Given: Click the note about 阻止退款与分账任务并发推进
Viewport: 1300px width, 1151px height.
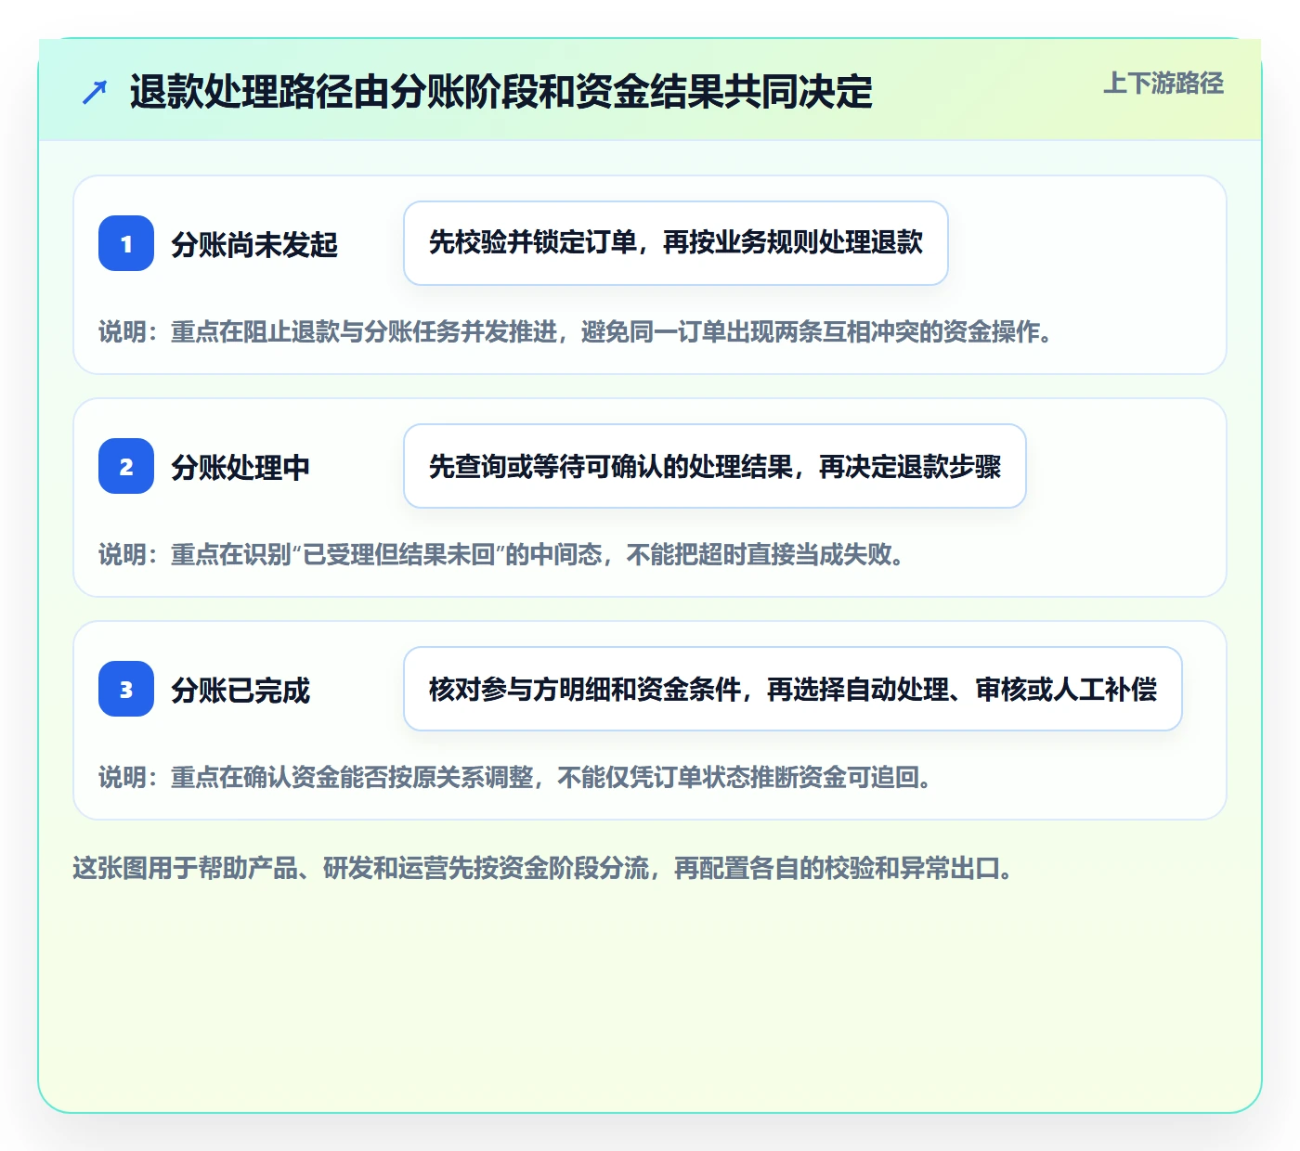Looking at the screenshot, I should click(578, 331).
